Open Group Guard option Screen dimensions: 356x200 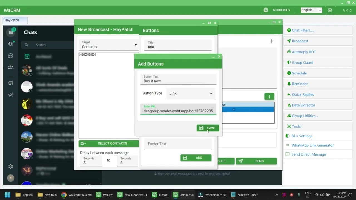tap(318, 62)
